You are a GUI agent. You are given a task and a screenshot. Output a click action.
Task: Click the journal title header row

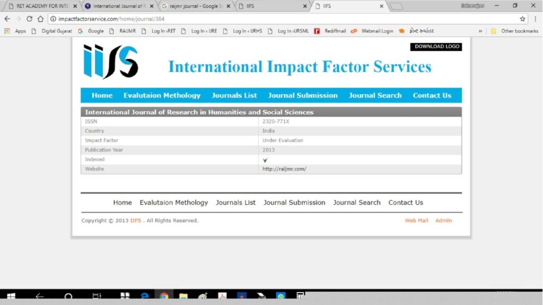(271, 112)
